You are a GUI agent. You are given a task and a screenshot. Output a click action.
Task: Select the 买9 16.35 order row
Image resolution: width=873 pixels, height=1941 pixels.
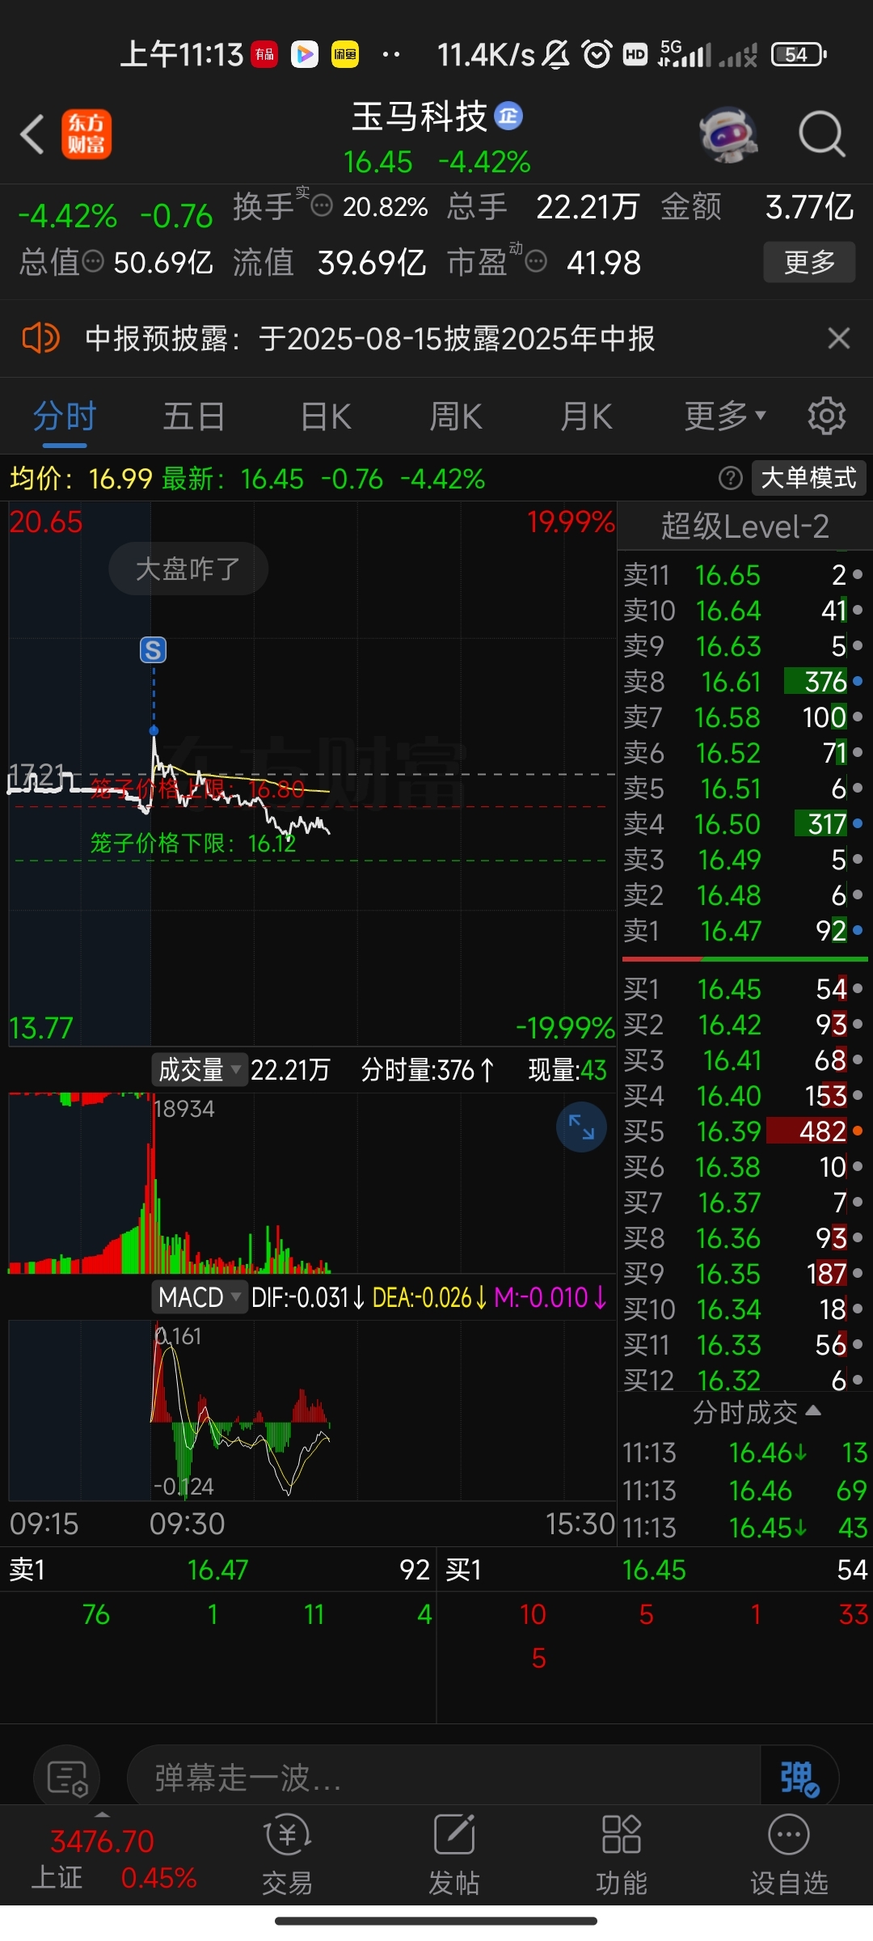tap(744, 1274)
